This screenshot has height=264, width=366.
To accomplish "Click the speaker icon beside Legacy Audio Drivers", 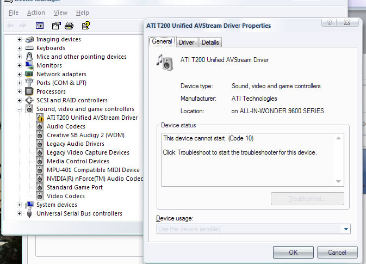I will tap(40, 144).
